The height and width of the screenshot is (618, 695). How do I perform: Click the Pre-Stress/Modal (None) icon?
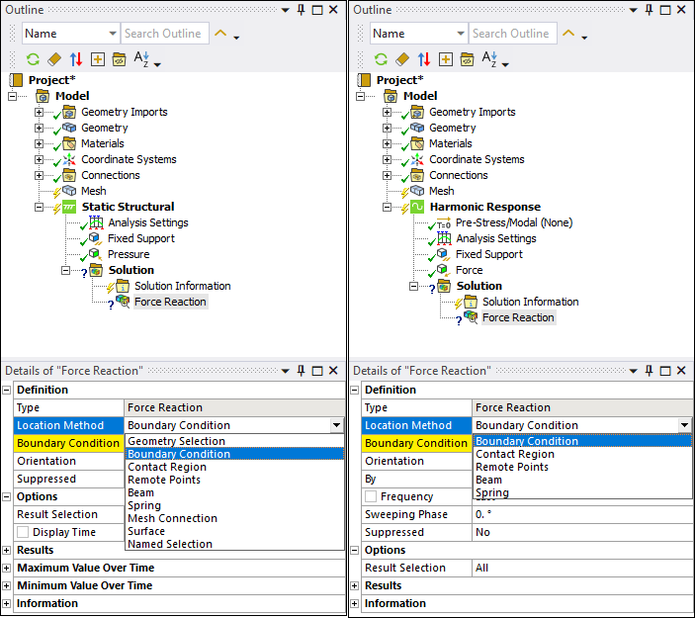coord(443,222)
